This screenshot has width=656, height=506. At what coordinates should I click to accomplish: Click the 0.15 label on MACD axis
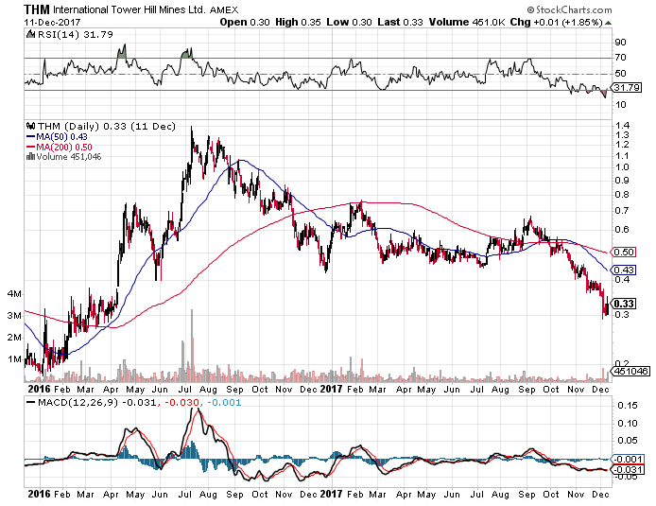[627, 406]
